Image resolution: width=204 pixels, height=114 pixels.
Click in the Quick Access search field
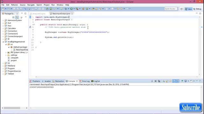[x=171, y=9]
